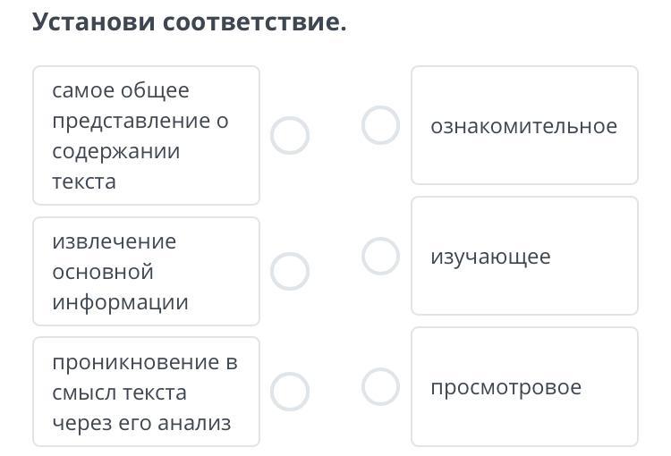671x456 pixels.
Task: Click the word 'самое' in the top-left card
Action: tap(82, 90)
